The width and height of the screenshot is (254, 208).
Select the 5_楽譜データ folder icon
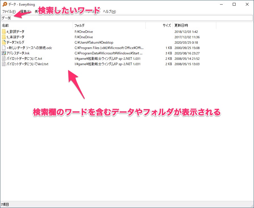click(x=4, y=37)
